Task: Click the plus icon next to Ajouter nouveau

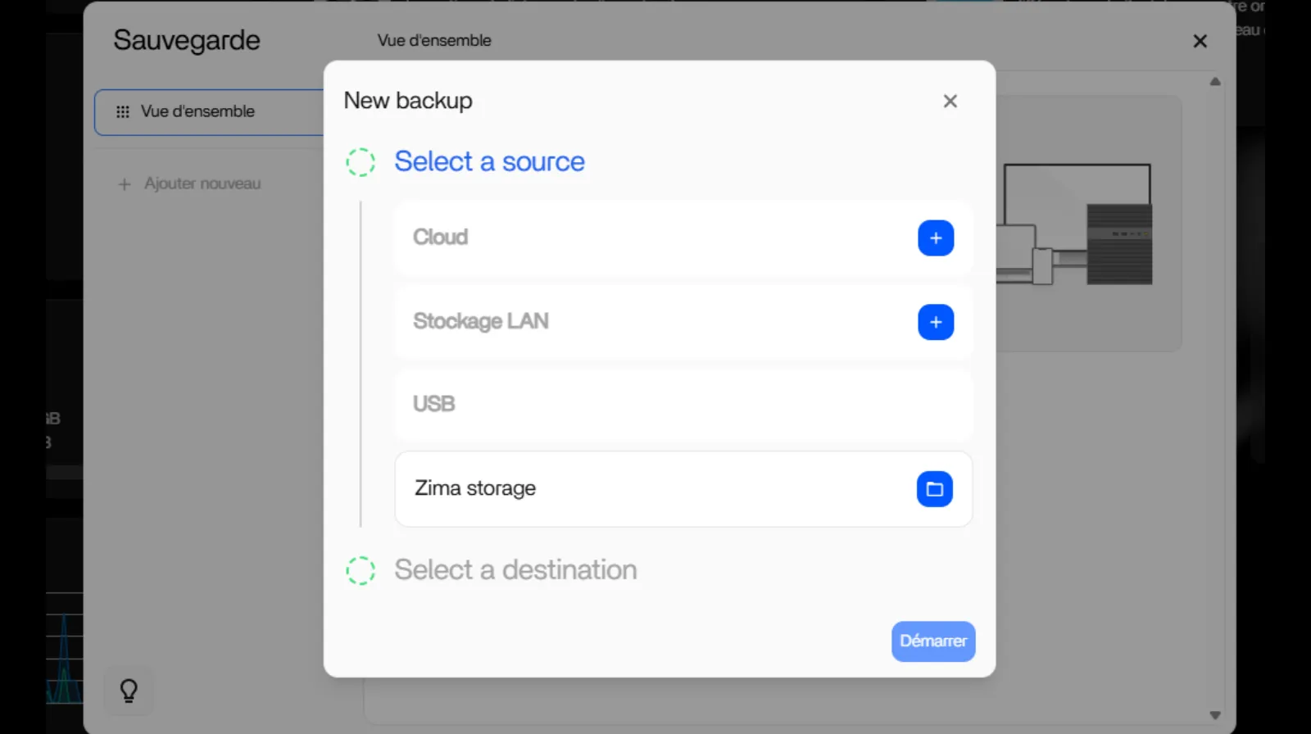Action: click(x=124, y=183)
